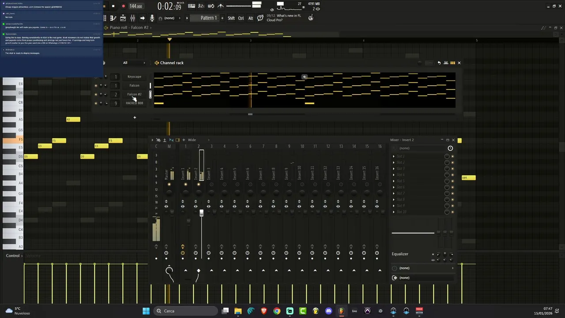Click the A5 piano key
The width and height of the screenshot is (565, 318).
click(x=12, y=120)
